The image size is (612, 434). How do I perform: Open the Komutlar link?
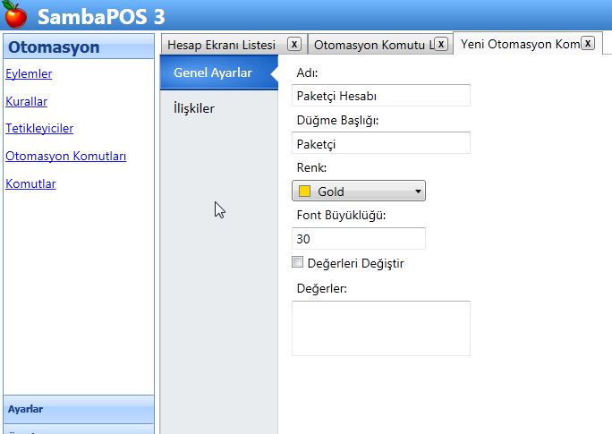[30, 183]
